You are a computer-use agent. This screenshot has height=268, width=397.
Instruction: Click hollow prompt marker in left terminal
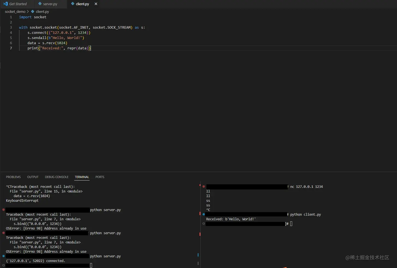tap(4, 265)
